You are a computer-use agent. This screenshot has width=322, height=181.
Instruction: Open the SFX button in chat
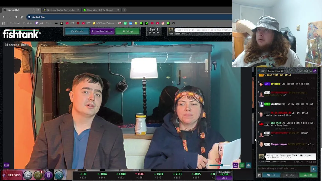point(290,175)
